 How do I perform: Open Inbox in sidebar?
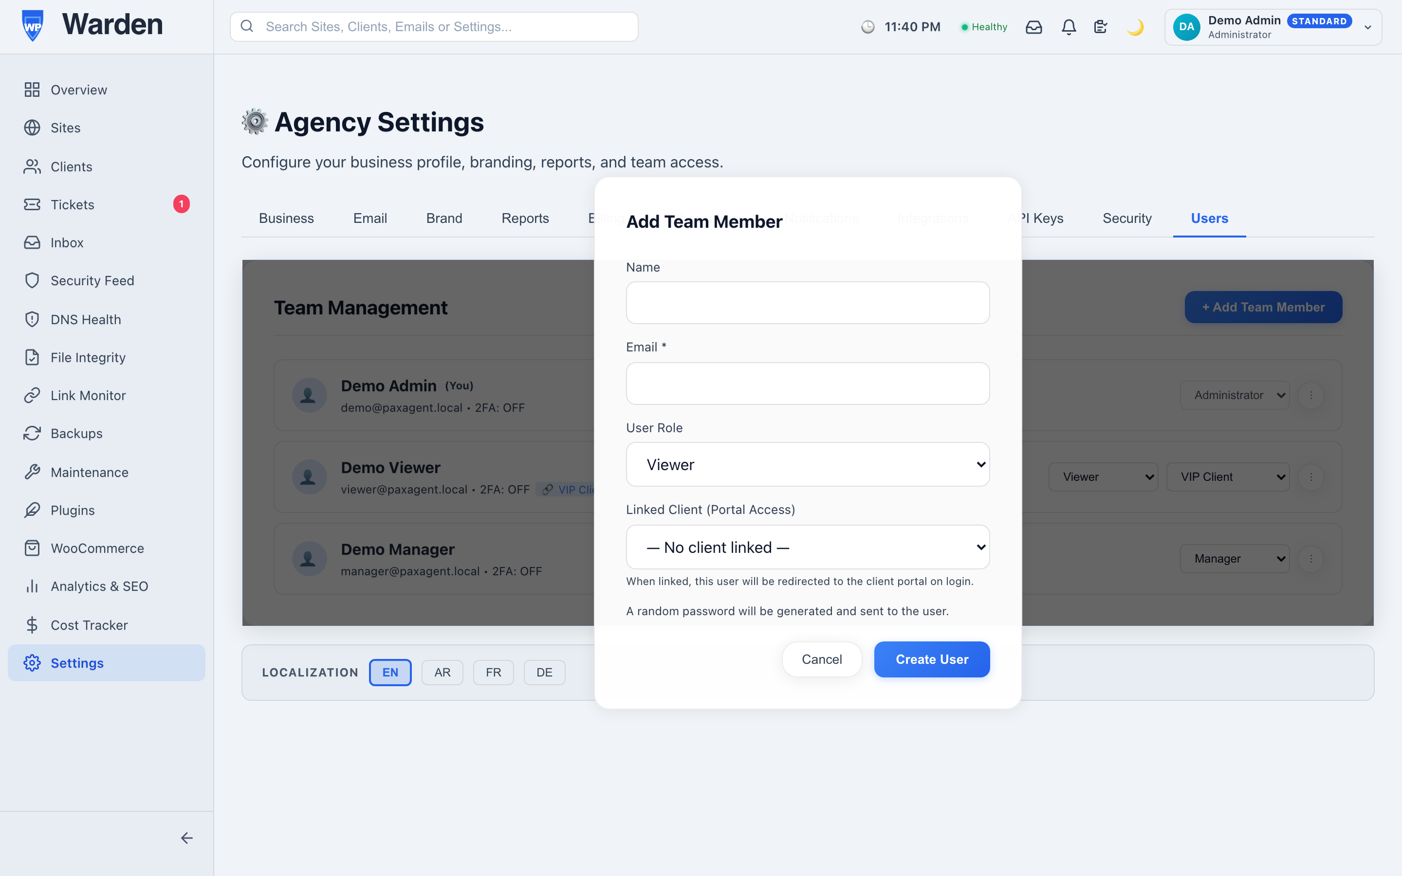[107, 243]
